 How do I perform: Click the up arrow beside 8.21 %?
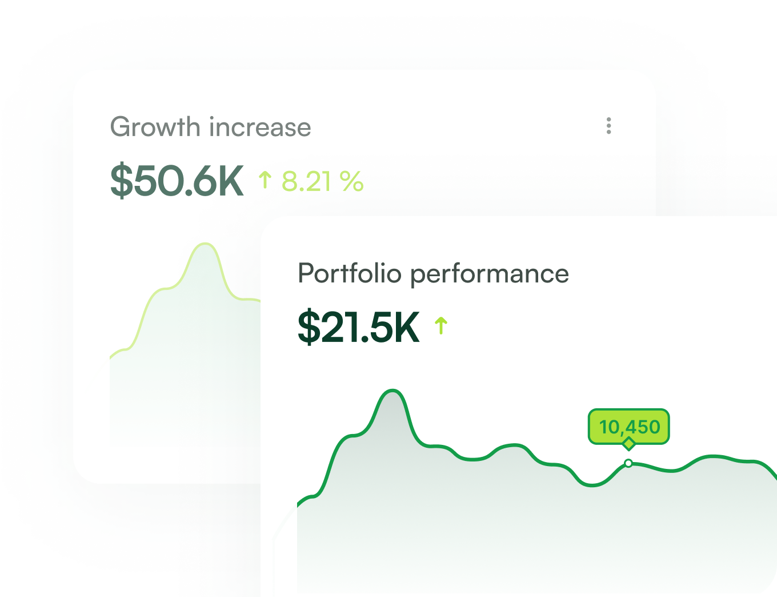coord(265,180)
